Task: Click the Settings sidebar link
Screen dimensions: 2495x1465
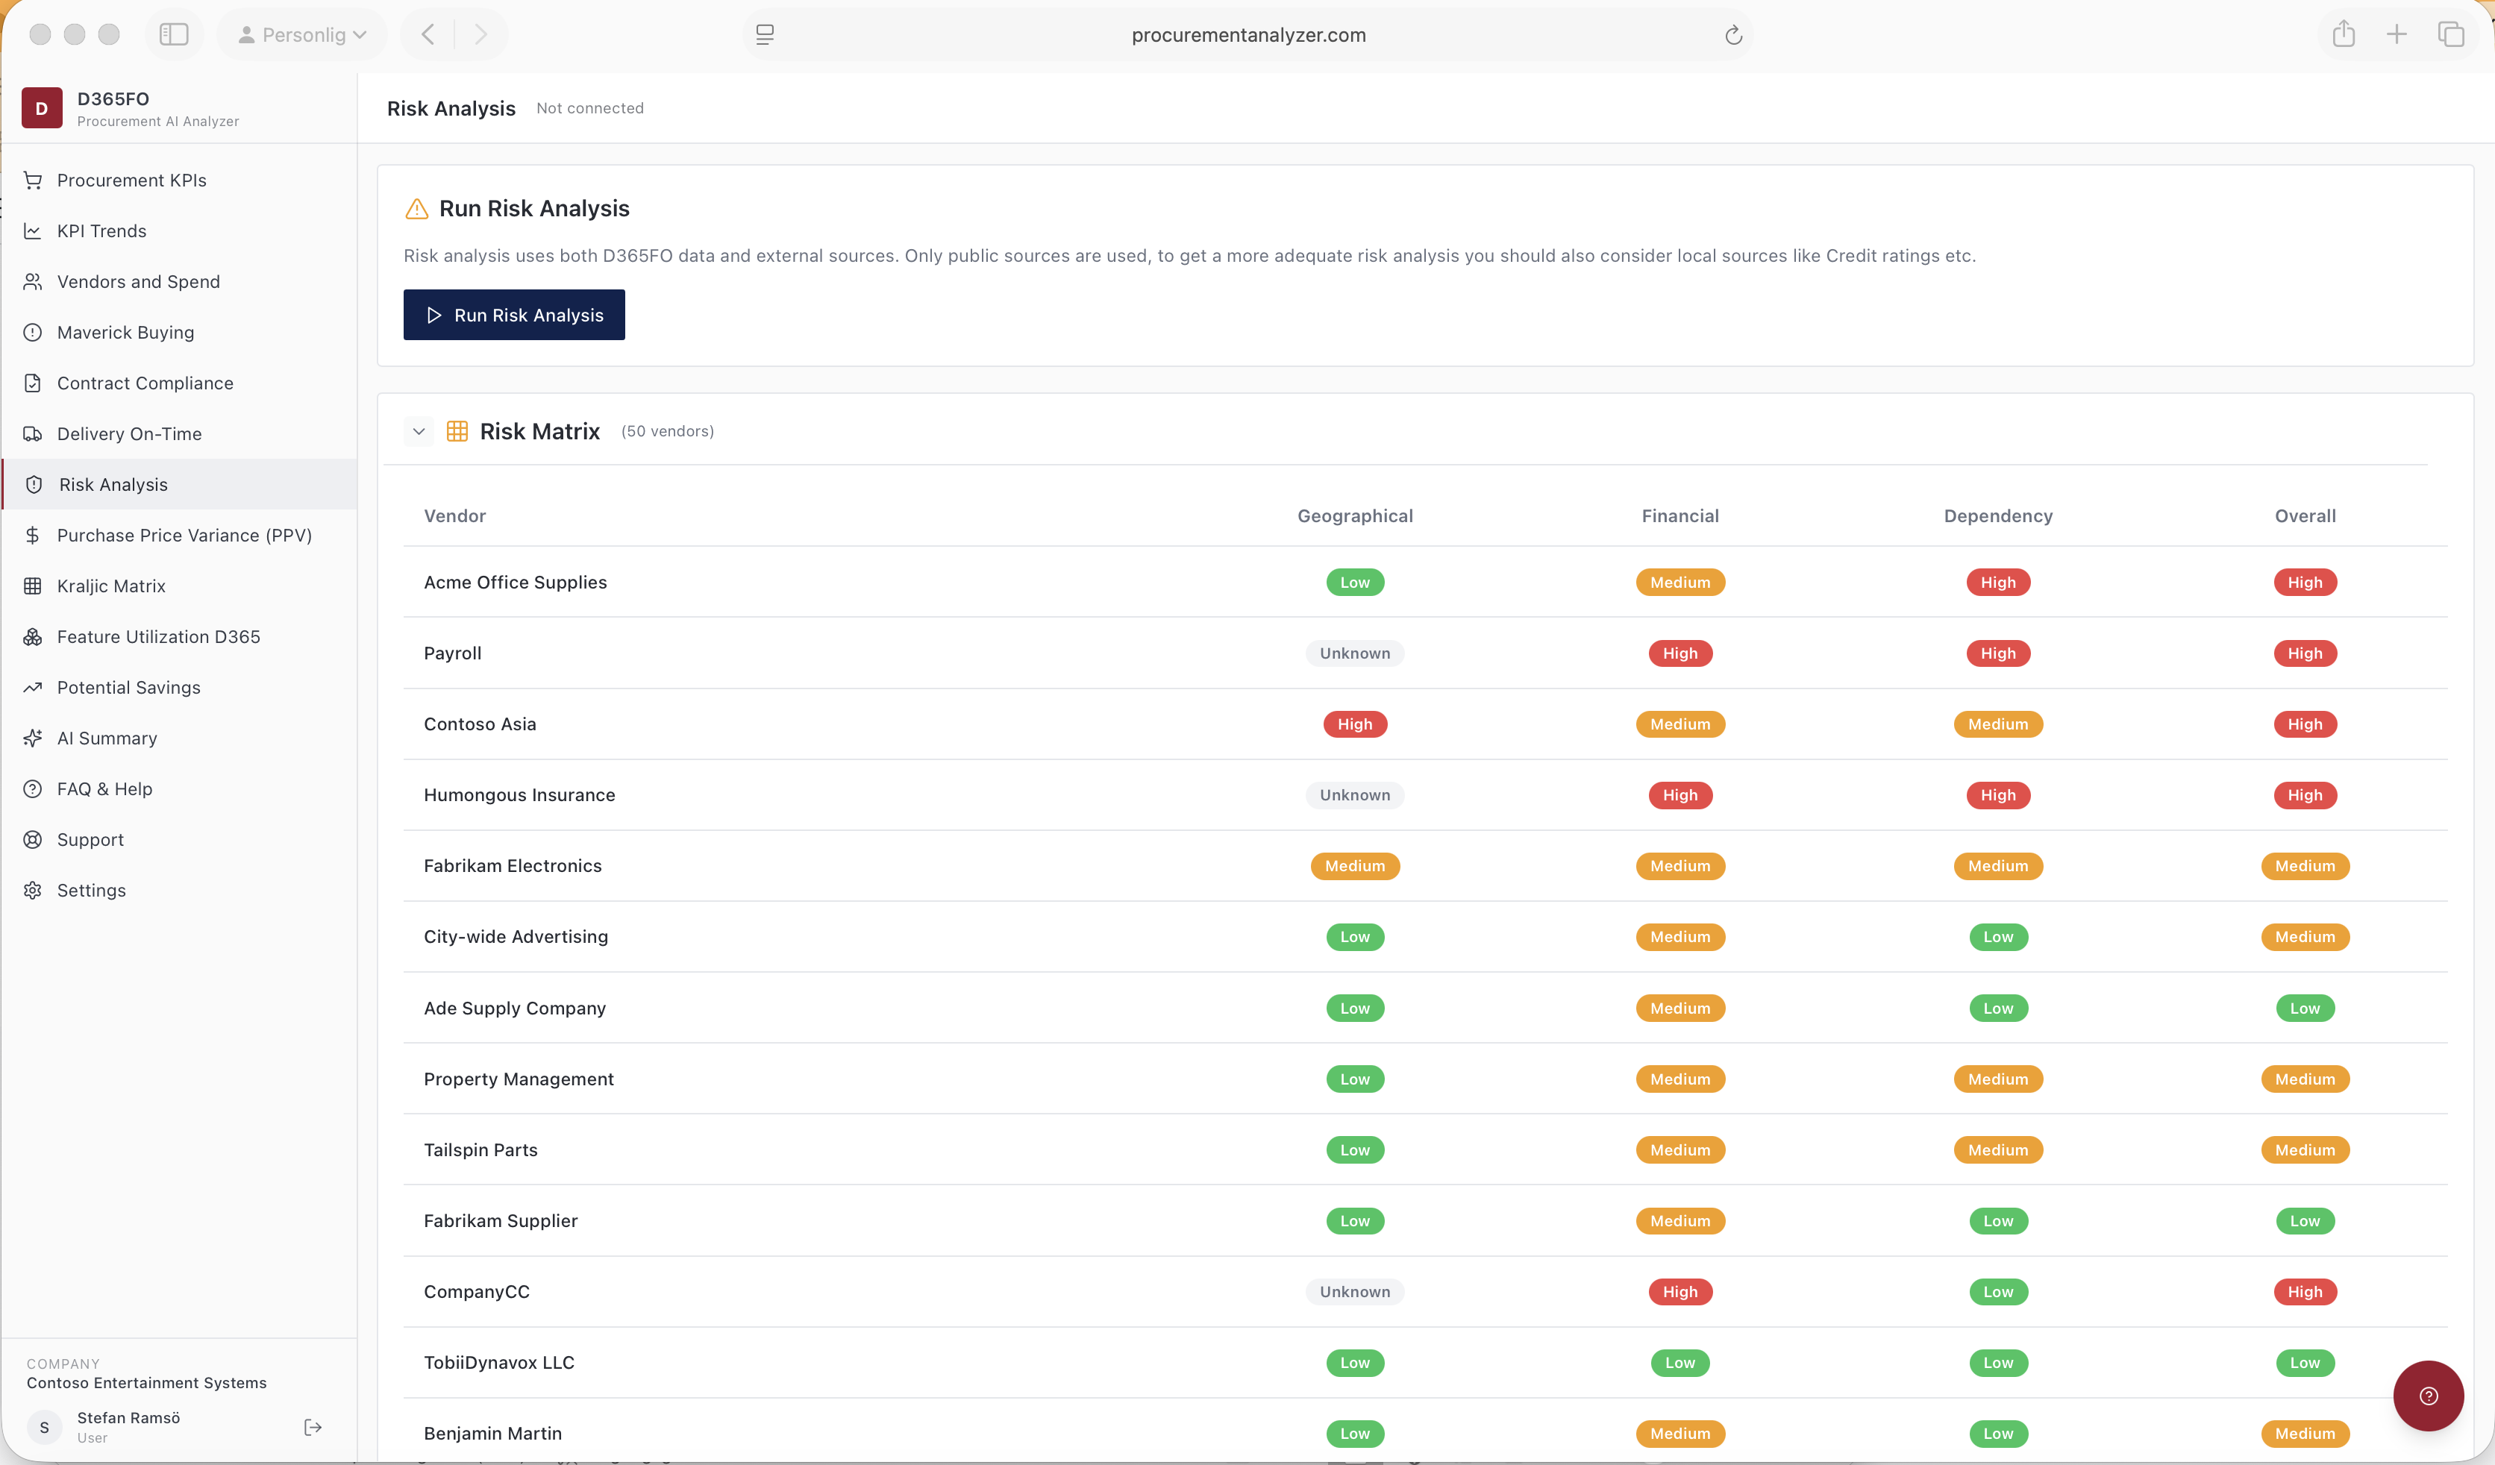Action: click(91, 890)
